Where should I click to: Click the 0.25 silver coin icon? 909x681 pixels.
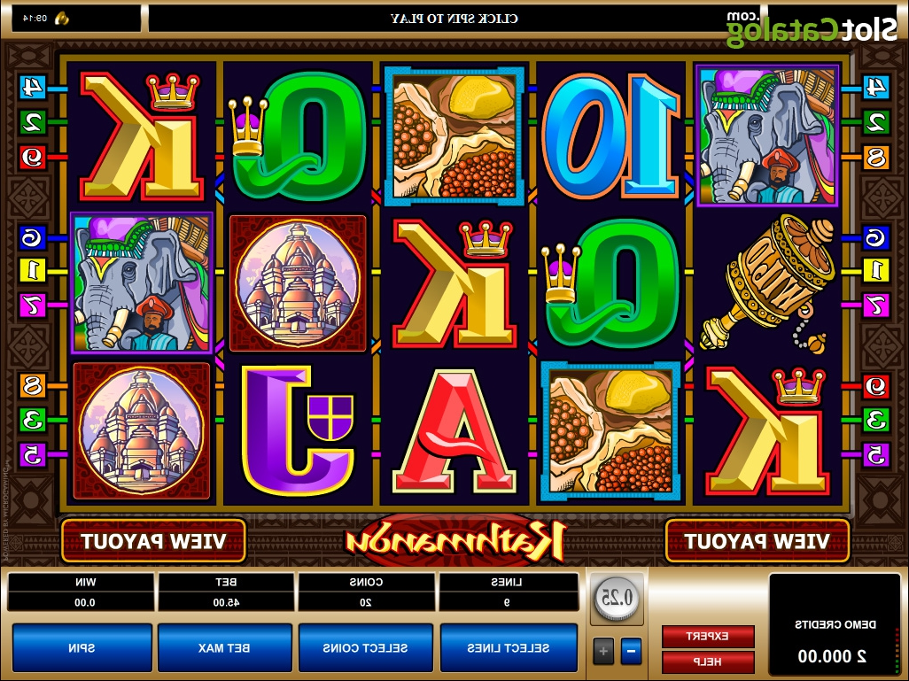(618, 598)
